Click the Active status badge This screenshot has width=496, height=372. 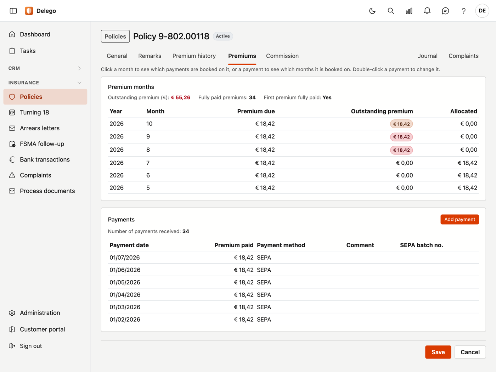[x=223, y=36]
